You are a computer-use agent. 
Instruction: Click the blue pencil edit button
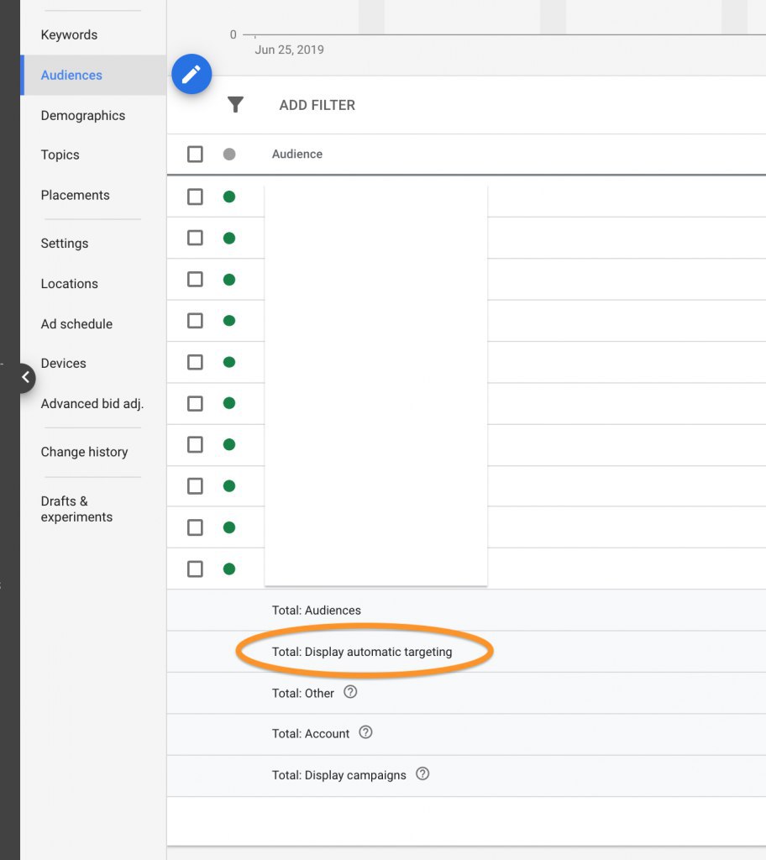(x=191, y=74)
